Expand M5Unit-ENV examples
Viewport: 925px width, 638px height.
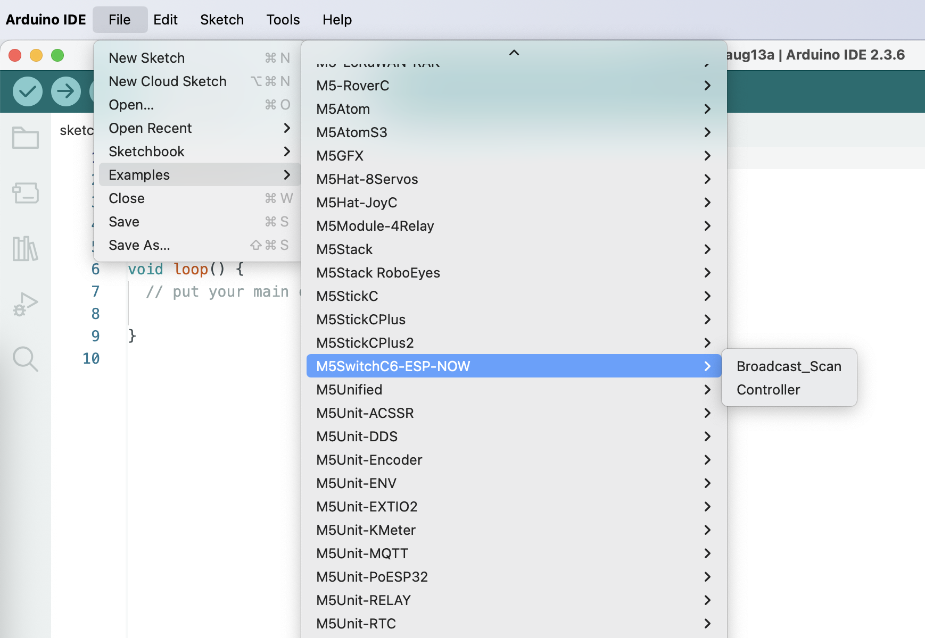tap(514, 483)
